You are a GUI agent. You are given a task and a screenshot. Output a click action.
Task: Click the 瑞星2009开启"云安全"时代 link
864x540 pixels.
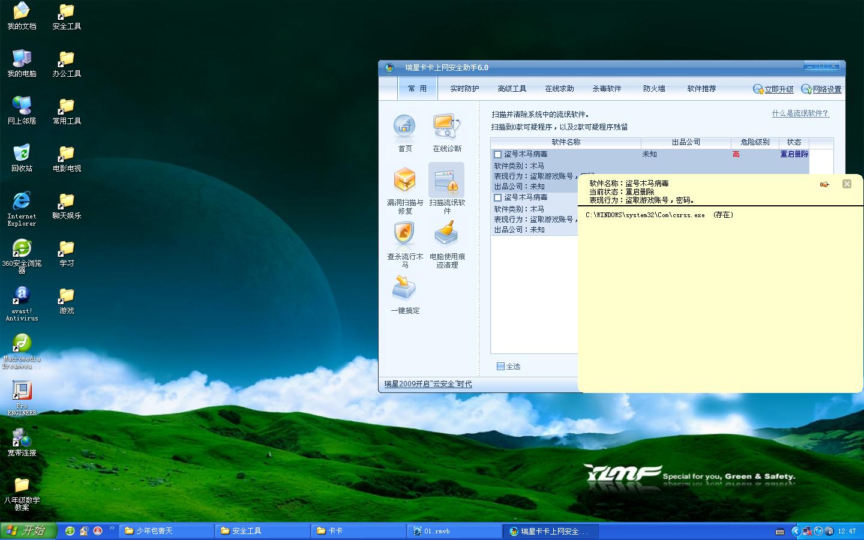pos(428,384)
